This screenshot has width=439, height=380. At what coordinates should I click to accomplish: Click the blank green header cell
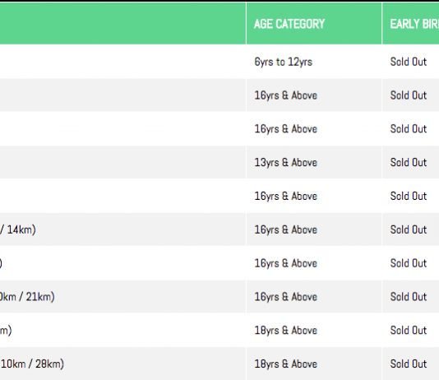[x=122, y=24]
